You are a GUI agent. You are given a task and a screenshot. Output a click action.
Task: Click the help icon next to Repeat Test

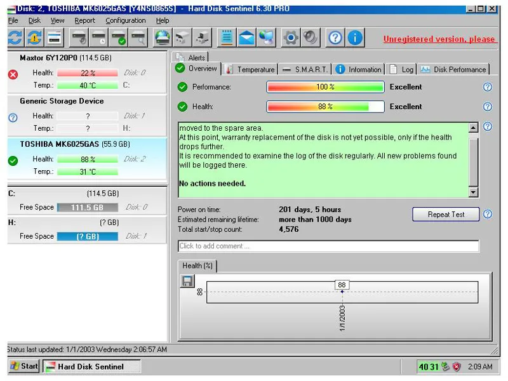click(487, 214)
